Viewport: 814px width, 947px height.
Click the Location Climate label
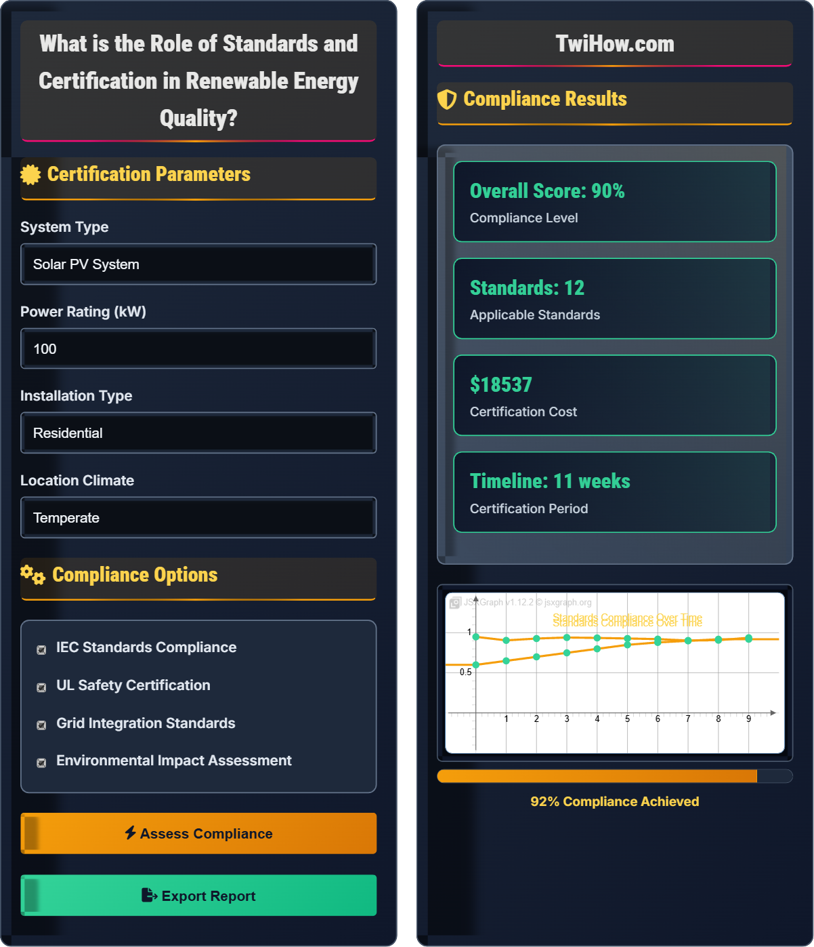(x=77, y=481)
